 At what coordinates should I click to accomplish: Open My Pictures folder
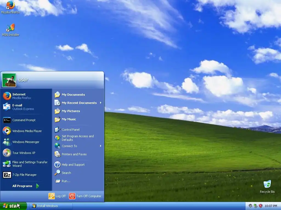tap(78, 111)
